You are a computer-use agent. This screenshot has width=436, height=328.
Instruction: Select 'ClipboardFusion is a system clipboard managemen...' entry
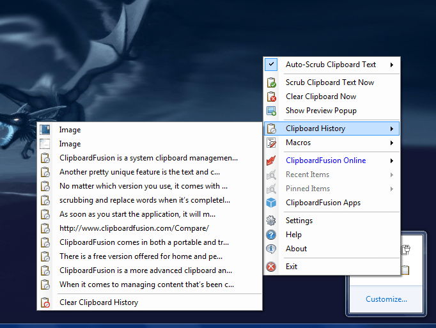tap(150, 158)
